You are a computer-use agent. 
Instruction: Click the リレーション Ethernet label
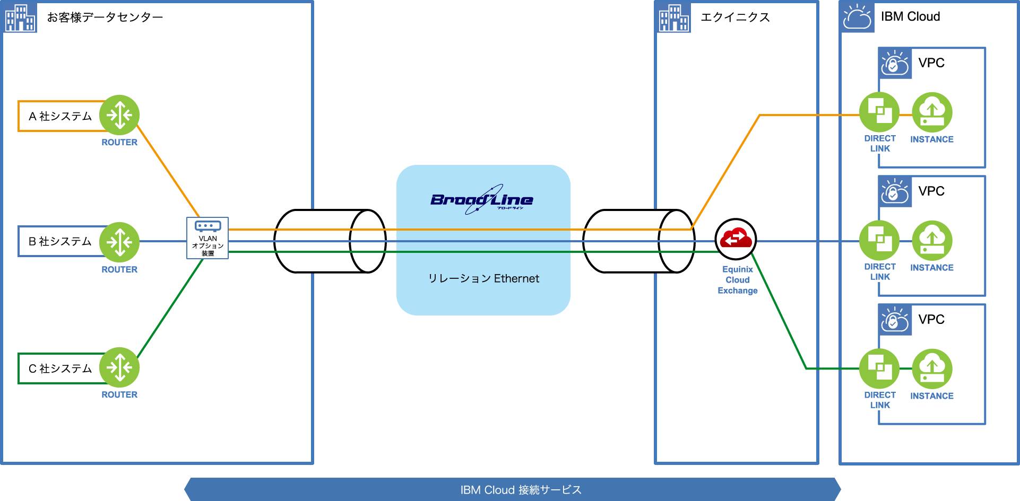tap(483, 278)
